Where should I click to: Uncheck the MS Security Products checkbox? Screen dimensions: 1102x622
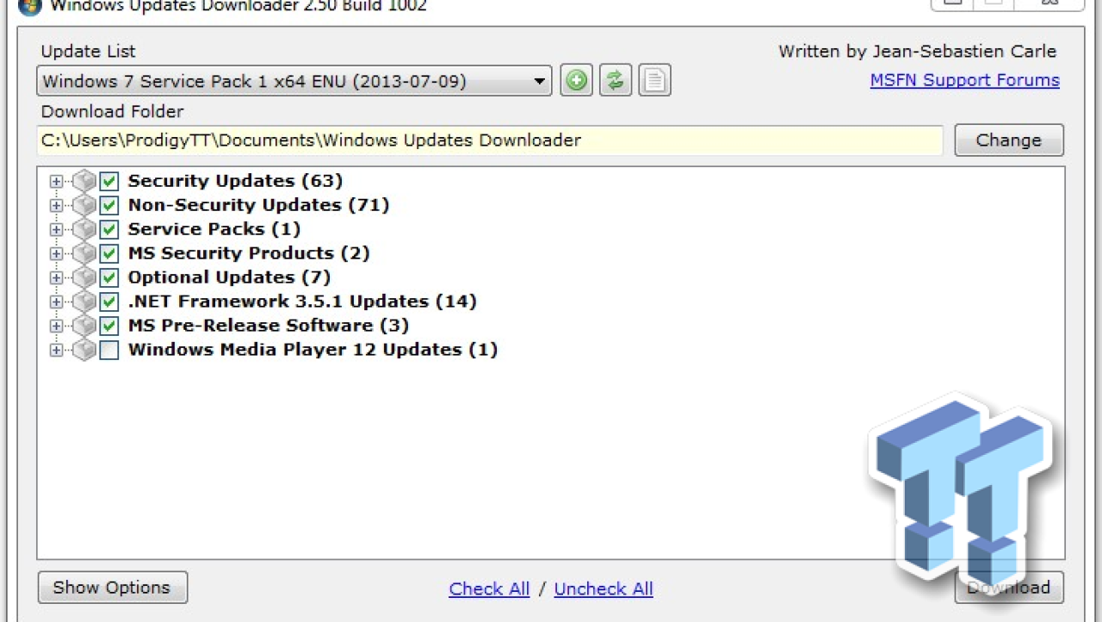coord(108,253)
